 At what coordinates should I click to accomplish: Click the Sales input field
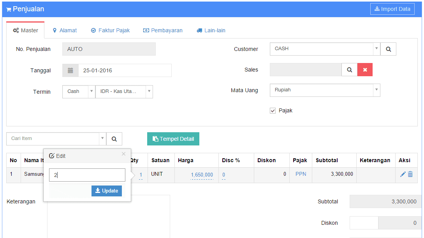click(306, 70)
